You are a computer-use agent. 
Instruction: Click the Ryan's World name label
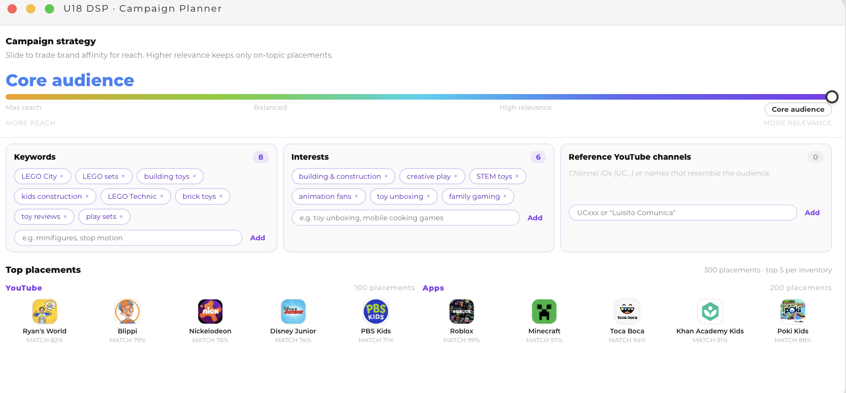coord(45,331)
